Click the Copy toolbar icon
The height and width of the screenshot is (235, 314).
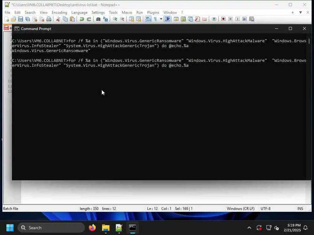pos(65,19)
